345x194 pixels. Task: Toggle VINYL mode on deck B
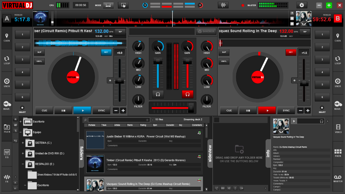pos(224,61)
